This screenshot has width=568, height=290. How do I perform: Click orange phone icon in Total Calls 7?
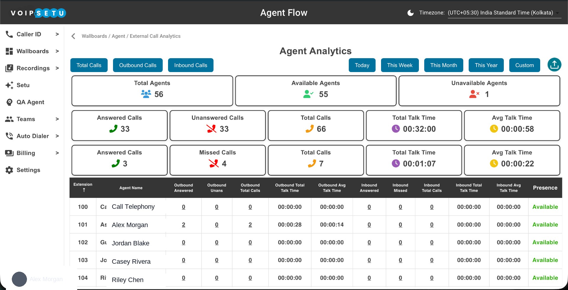coord(312,164)
